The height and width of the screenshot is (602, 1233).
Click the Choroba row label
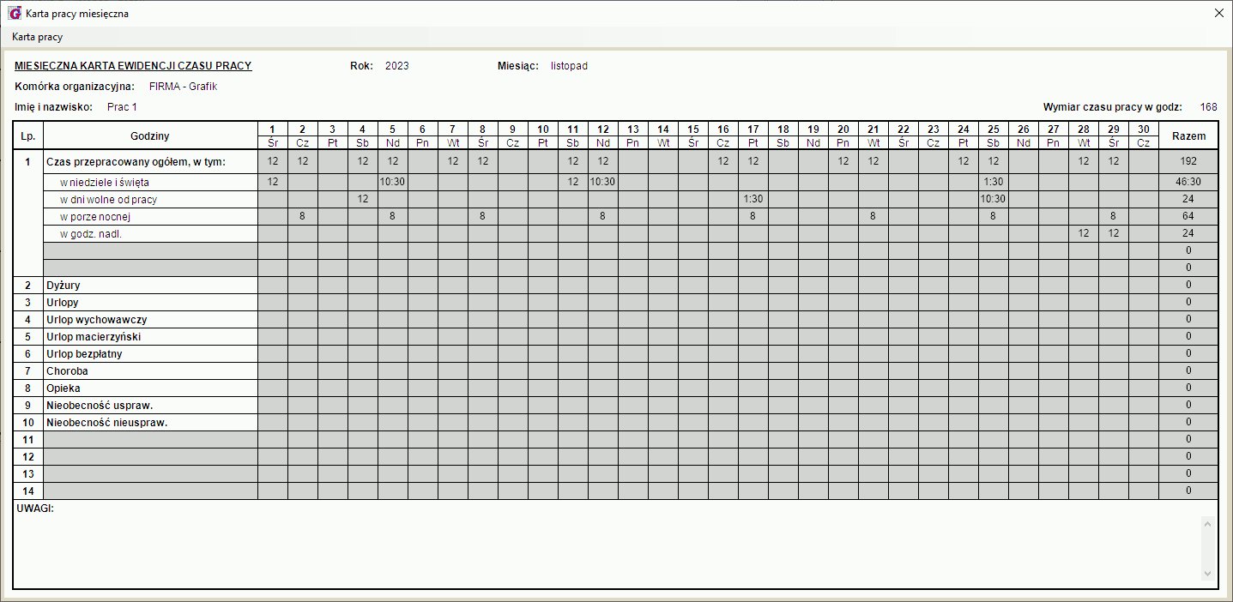tap(67, 371)
